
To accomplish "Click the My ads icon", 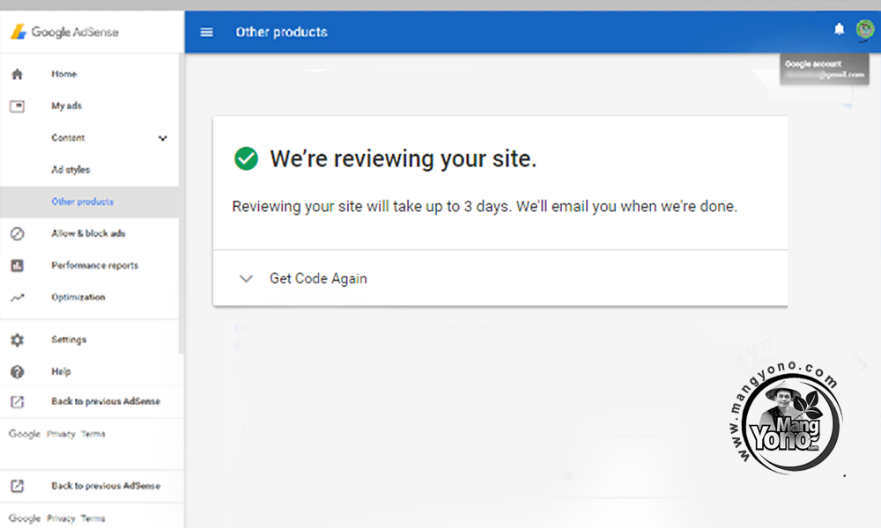I will tap(17, 106).
